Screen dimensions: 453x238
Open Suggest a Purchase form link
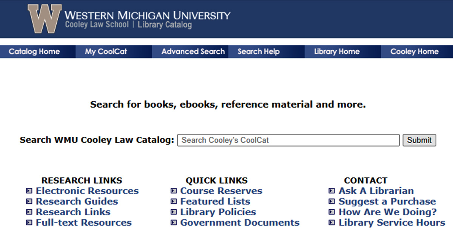pyautogui.click(x=387, y=202)
